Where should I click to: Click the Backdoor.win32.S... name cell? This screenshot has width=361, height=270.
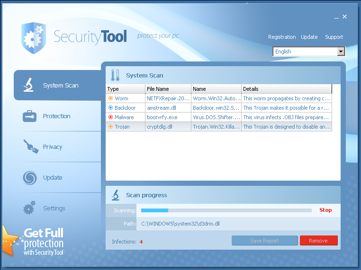216,108
